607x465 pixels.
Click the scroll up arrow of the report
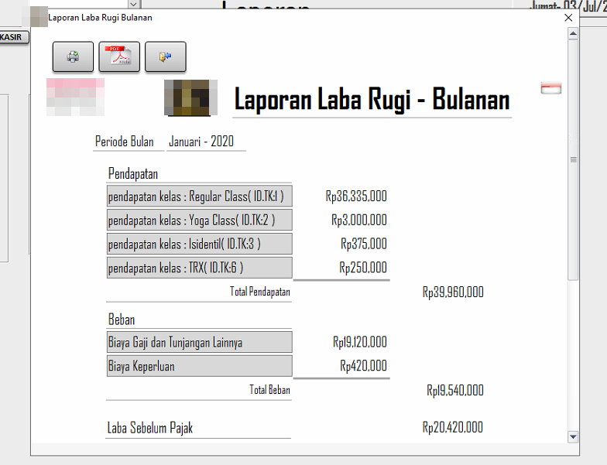coord(573,34)
